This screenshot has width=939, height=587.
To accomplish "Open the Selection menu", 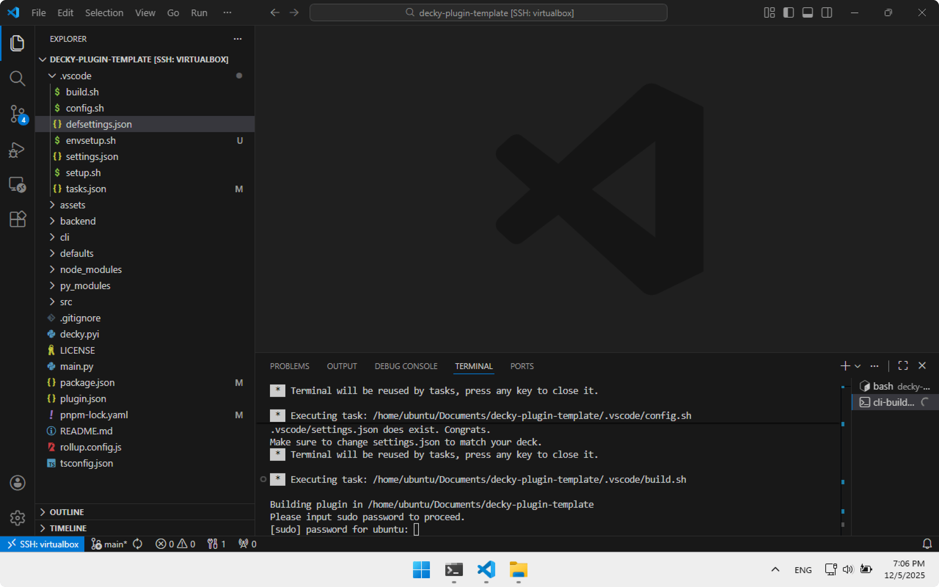I will (104, 13).
